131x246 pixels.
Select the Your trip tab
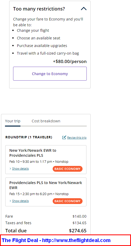[13, 121]
